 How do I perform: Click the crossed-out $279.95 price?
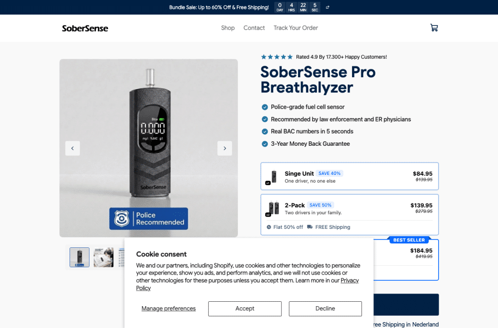click(424, 211)
